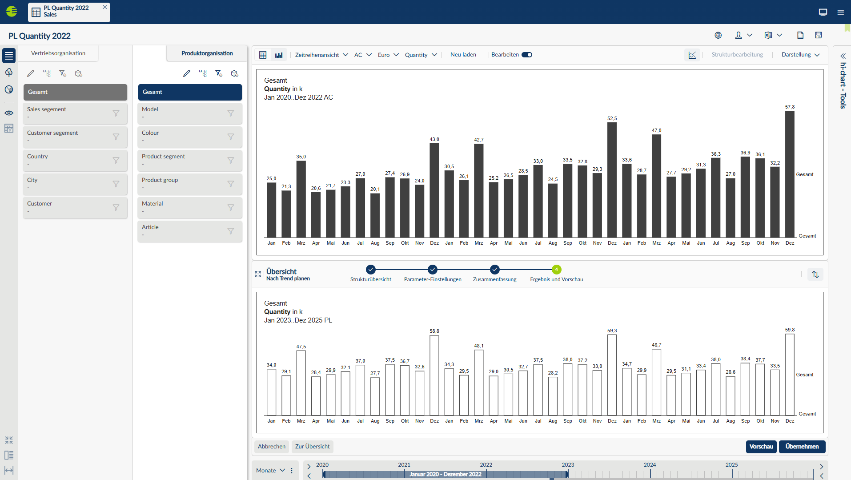Open the three-dot options next to Monate
Screen dimensions: 851x480
pos(292,470)
